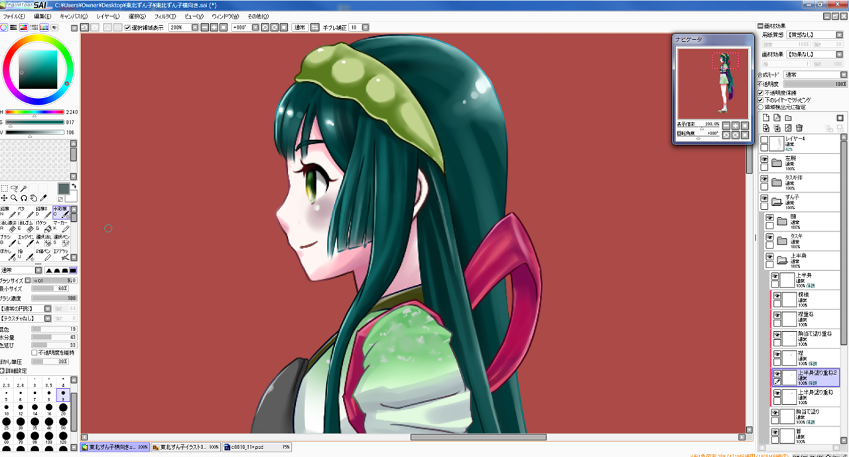Open the フィルタ(T) menu
Viewport: 849px width, 457px height.
pyautogui.click(x=165, y=15)
